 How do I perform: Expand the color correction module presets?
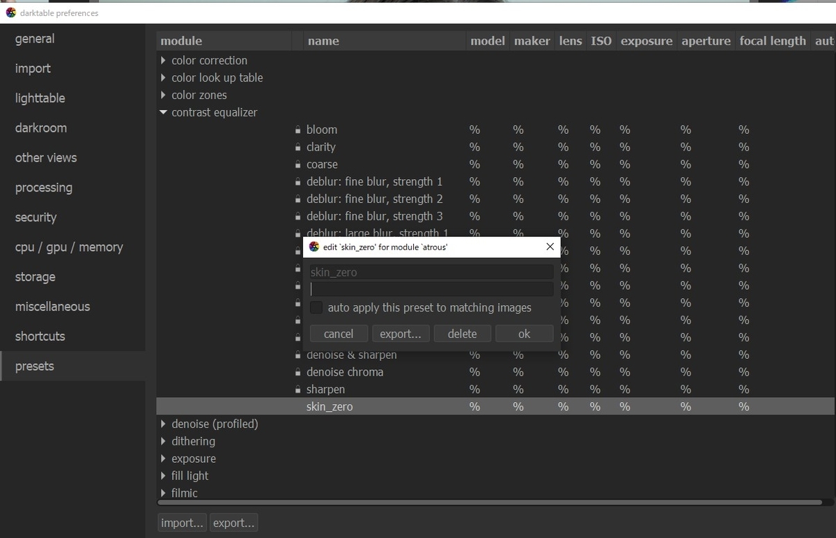click(163, 61)
